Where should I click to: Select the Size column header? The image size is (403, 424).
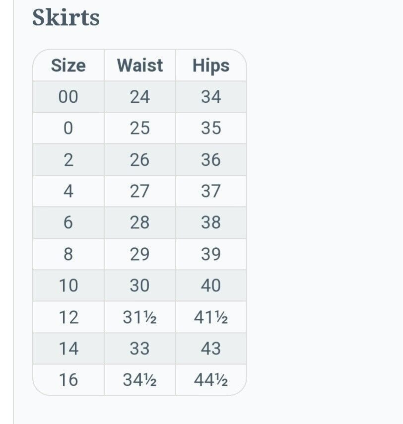pyautogui.click(x=68, y=65)
